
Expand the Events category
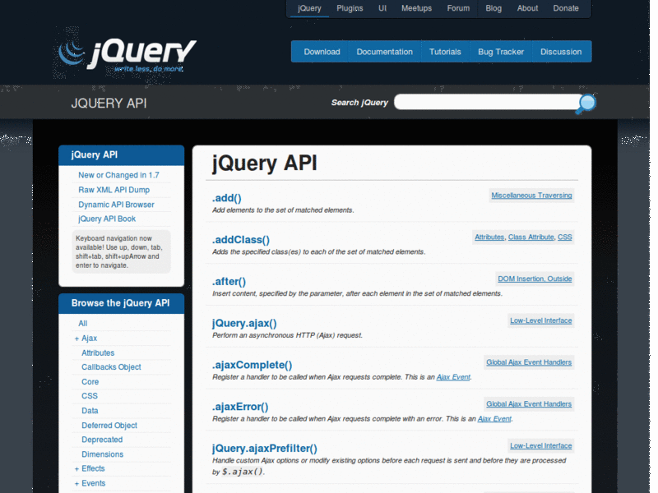pos(76,483)
